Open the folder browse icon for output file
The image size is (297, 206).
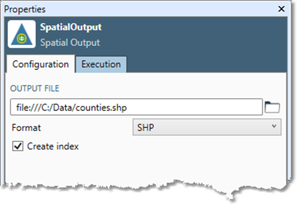(272, 107)
